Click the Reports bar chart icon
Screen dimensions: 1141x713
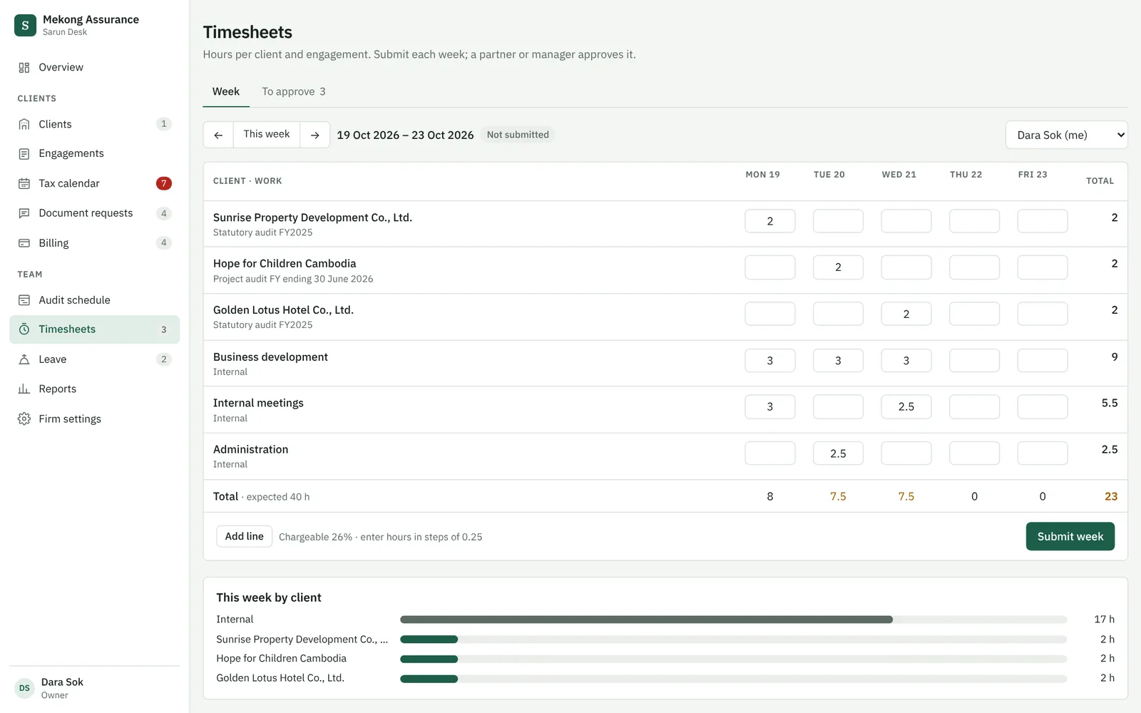click(x=24, y=389)
